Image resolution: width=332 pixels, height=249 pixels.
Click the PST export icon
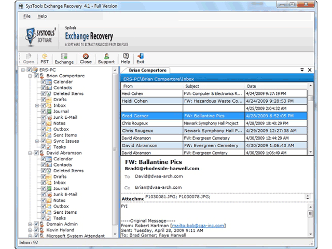point(45,56)
